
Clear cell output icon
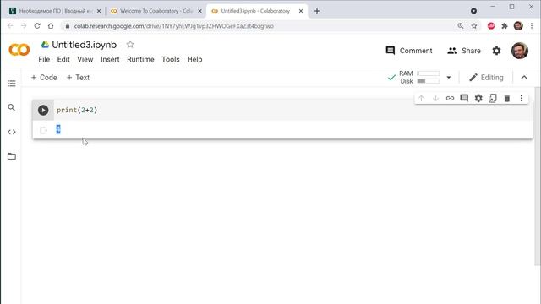[x=43, y=130]
